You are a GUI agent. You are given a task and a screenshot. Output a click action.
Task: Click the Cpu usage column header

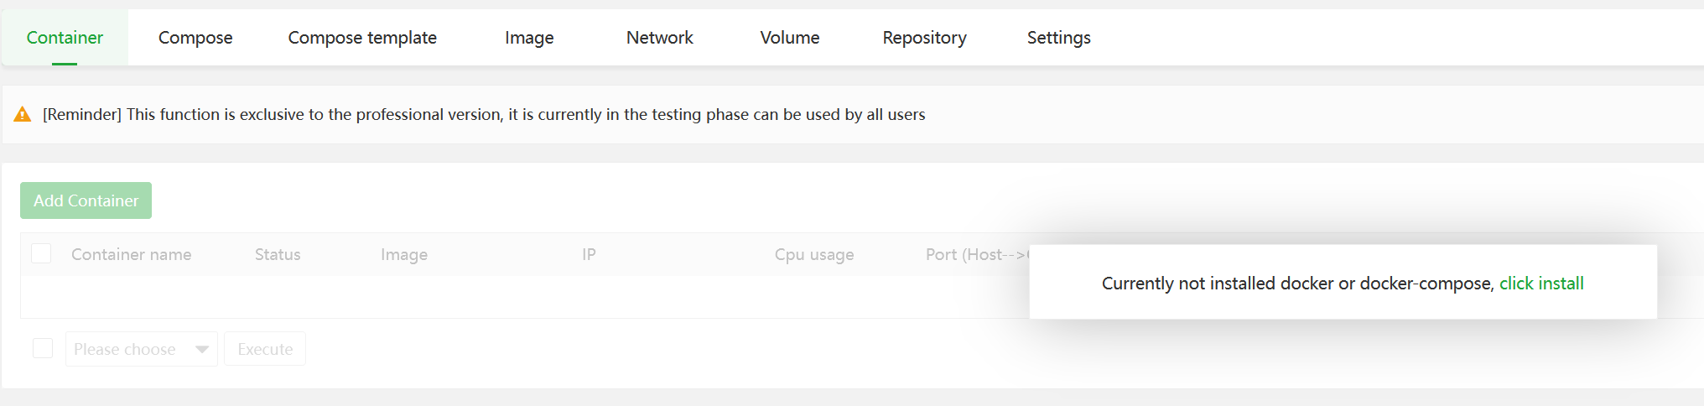pyautogui.click(x=813, y=254)
